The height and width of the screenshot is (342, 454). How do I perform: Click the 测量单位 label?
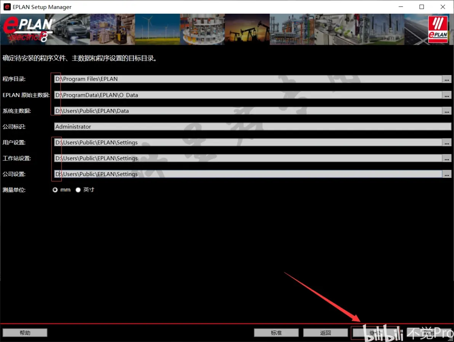pyautogui.click(x=14, y=190)
